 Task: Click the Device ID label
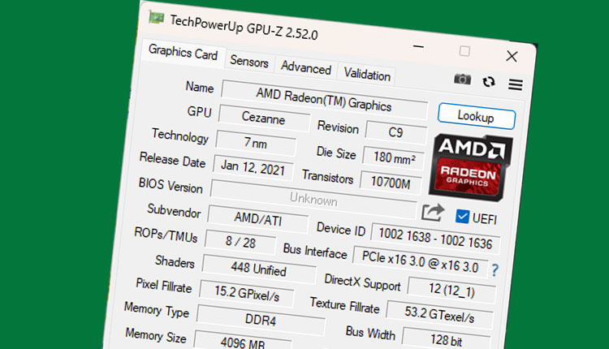click(x=341, y=229)
